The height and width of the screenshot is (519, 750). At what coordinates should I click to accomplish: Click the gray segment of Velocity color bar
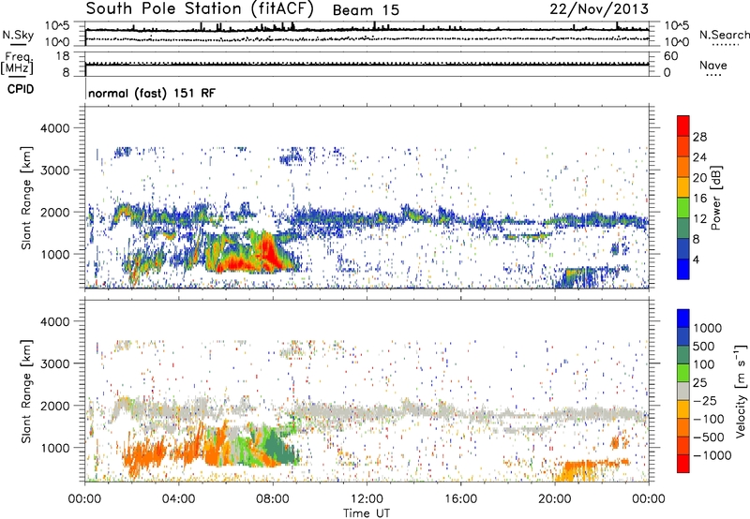coord(683,392)
